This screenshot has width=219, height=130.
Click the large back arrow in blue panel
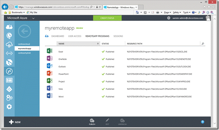tap(25, 31)
